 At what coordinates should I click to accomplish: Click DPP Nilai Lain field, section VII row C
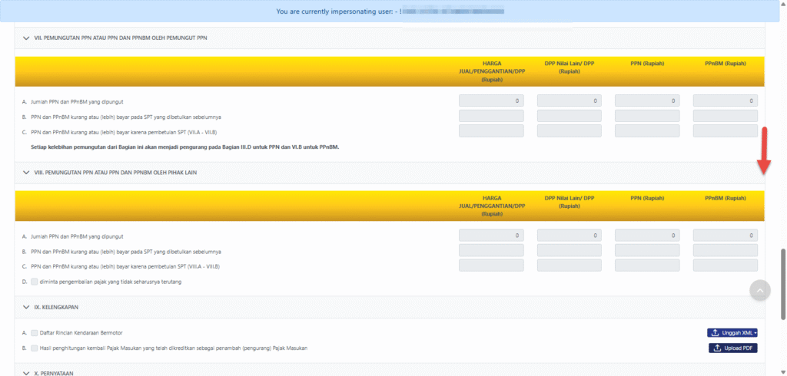(569, 131)
